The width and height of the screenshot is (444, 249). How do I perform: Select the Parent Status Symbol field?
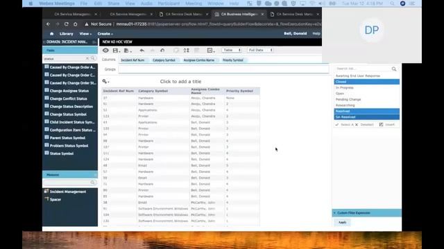point(67,138)
